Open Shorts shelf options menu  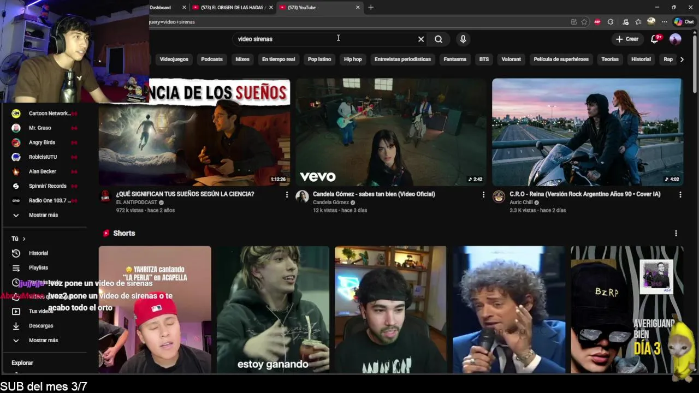click(676, 233)
